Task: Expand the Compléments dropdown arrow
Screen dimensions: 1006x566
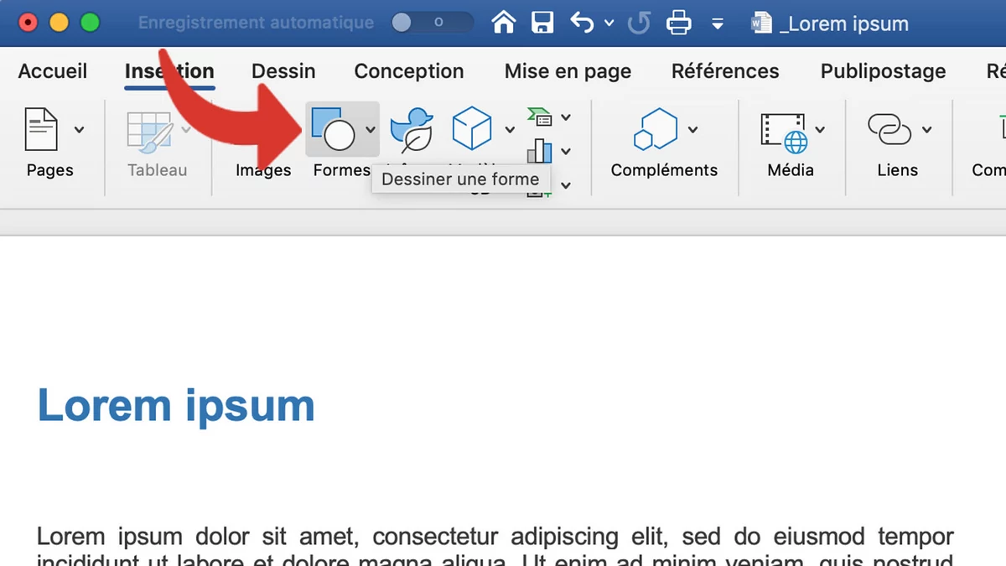Action: pos(693,130)
